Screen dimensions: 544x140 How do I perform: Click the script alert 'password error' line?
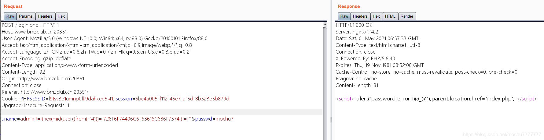pos(436,99)
